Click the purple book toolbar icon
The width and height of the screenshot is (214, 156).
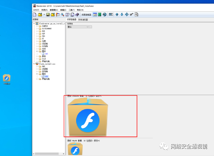[x=77, y=14]
